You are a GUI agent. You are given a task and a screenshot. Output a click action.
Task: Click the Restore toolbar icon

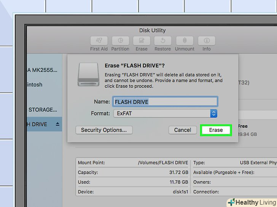coord(162,41)
